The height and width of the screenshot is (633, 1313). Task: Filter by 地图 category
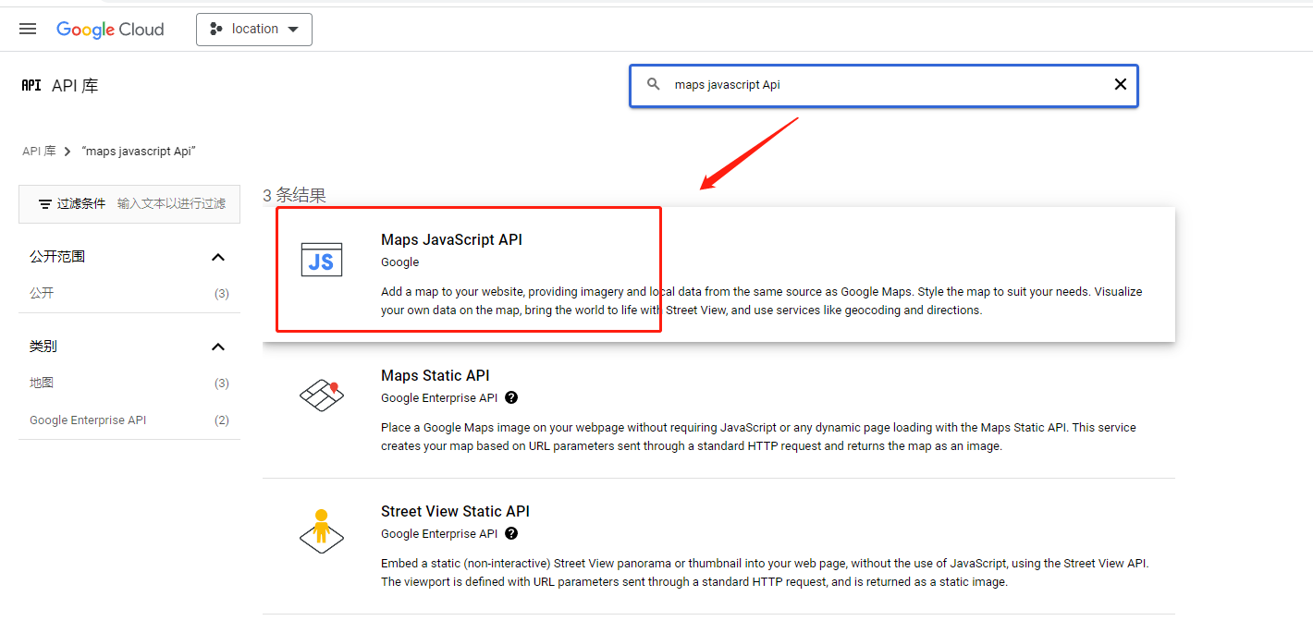coord(42,383)
